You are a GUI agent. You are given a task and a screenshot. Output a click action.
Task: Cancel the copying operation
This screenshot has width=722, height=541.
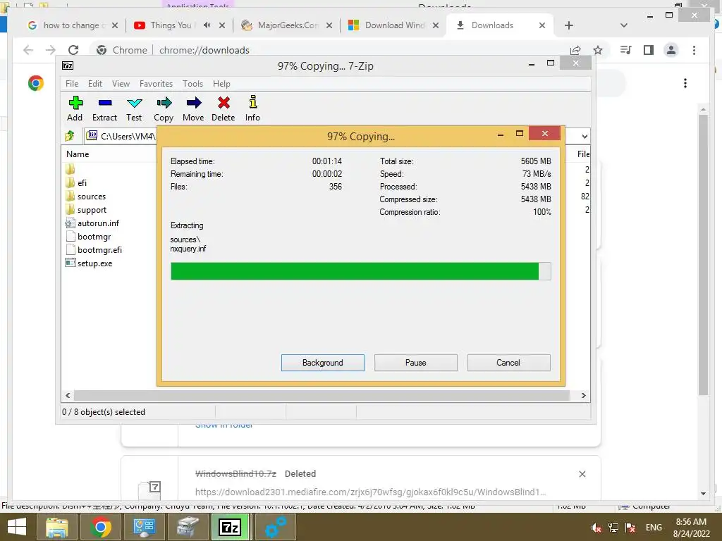click(x=508, y=363)
